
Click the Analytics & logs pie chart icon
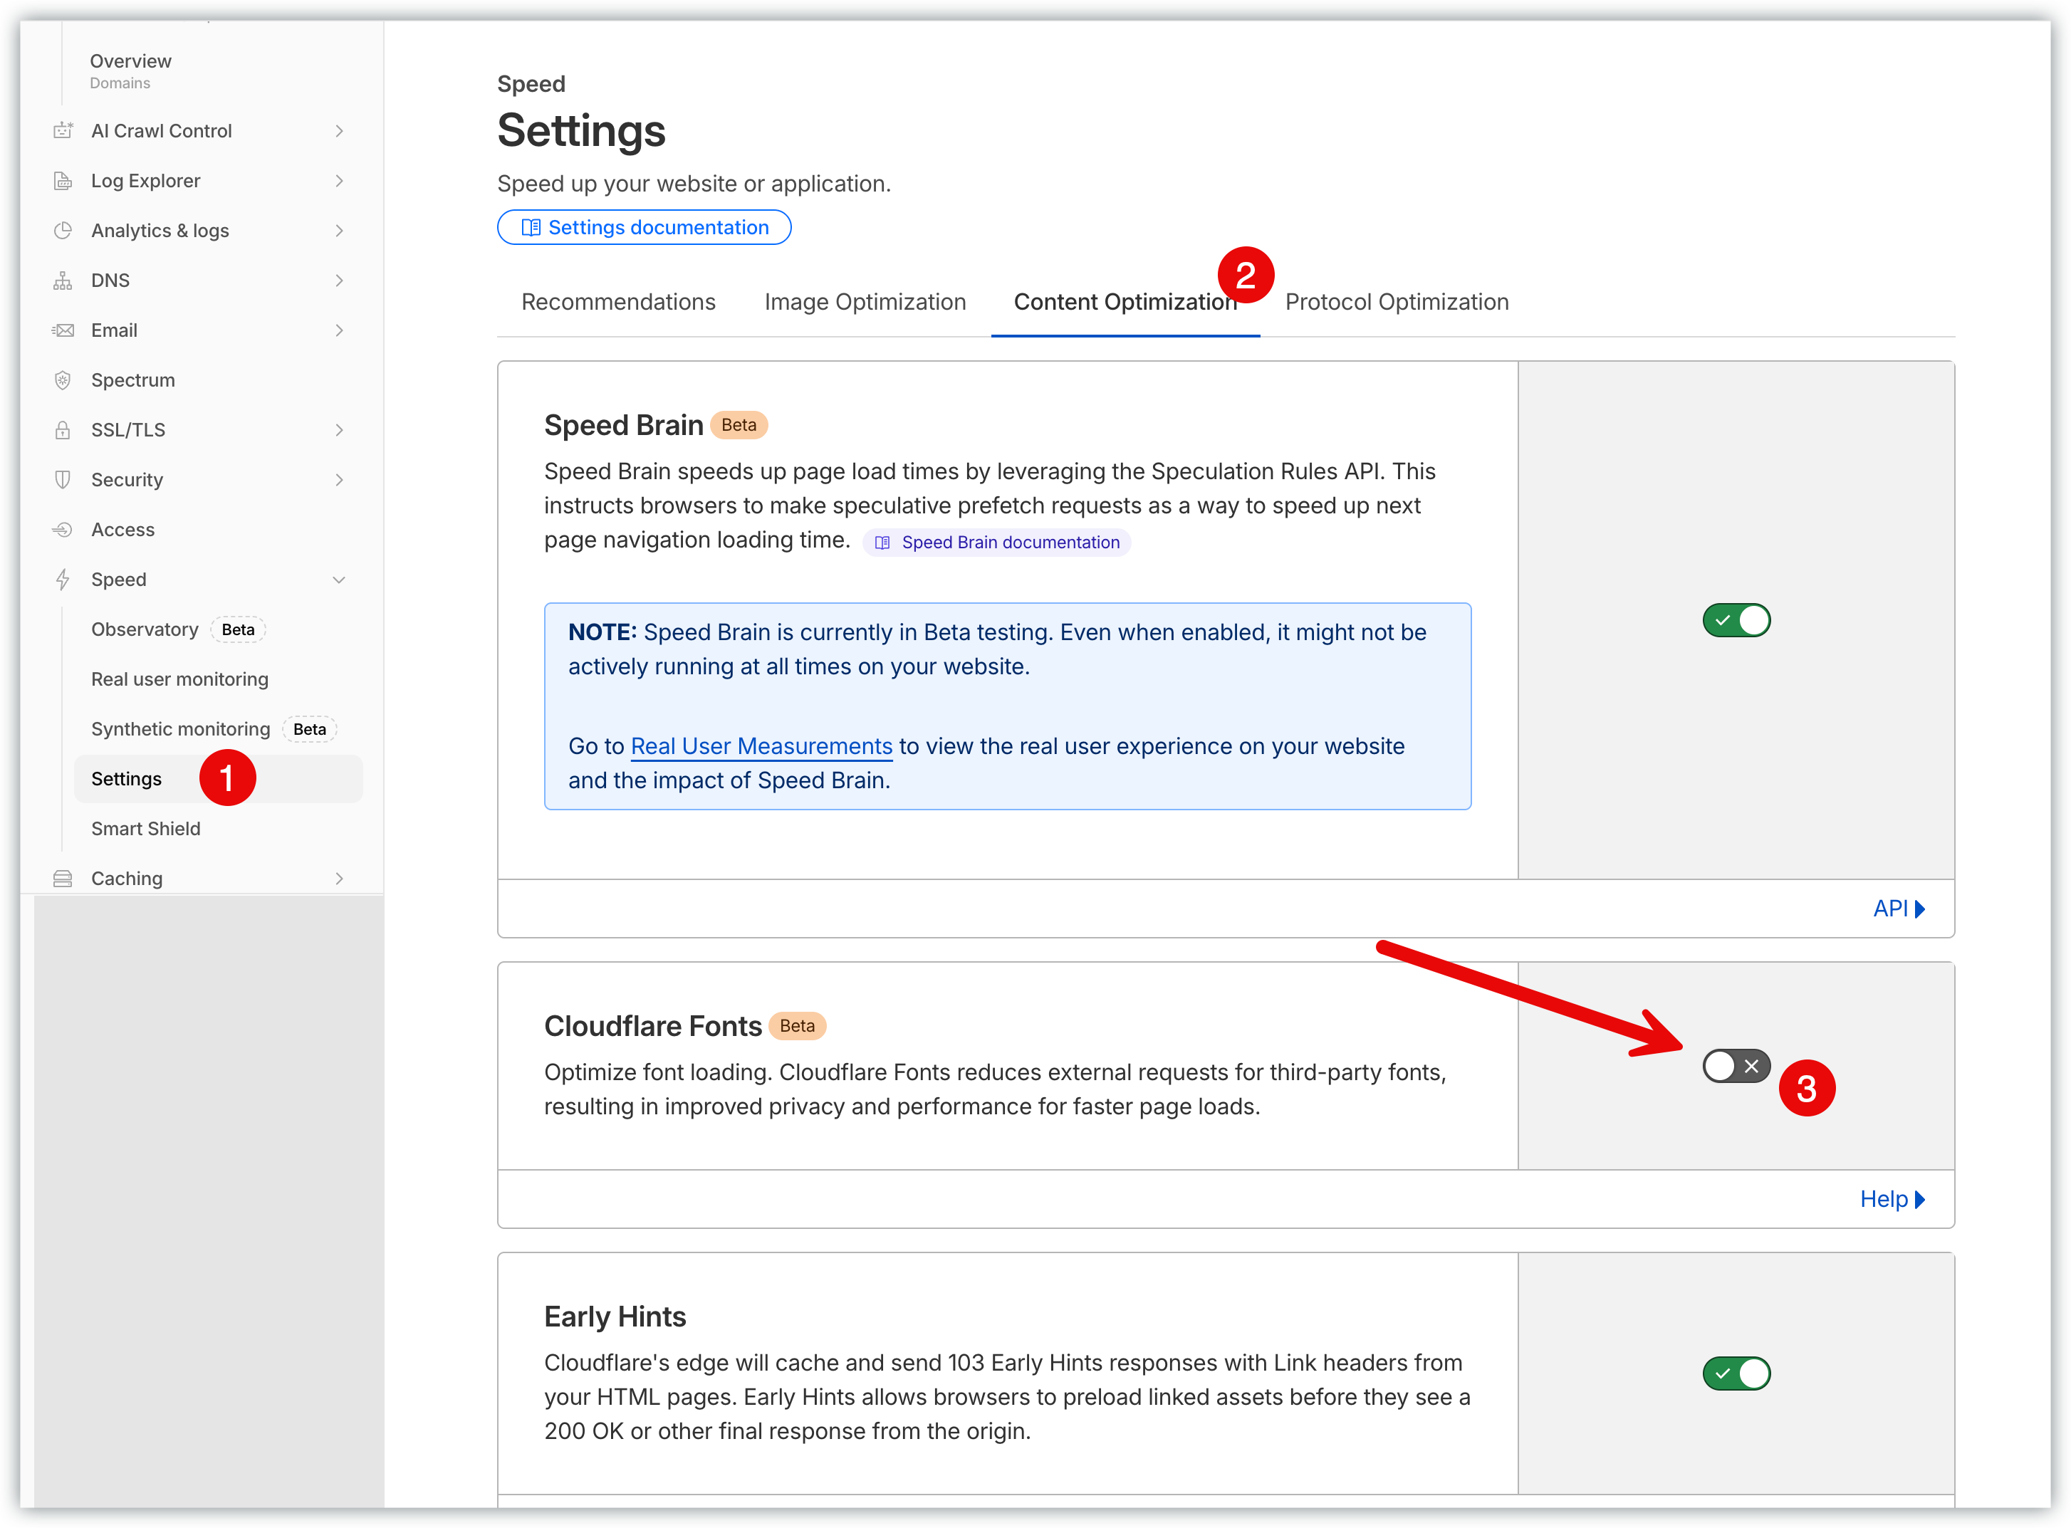[63, 230]
